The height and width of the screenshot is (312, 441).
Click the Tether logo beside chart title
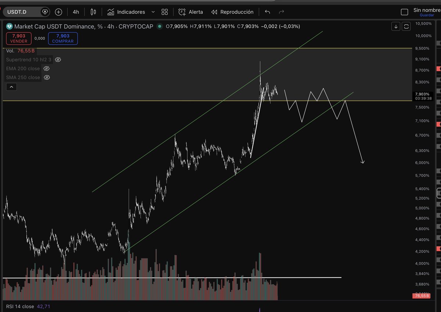(9, 26)
